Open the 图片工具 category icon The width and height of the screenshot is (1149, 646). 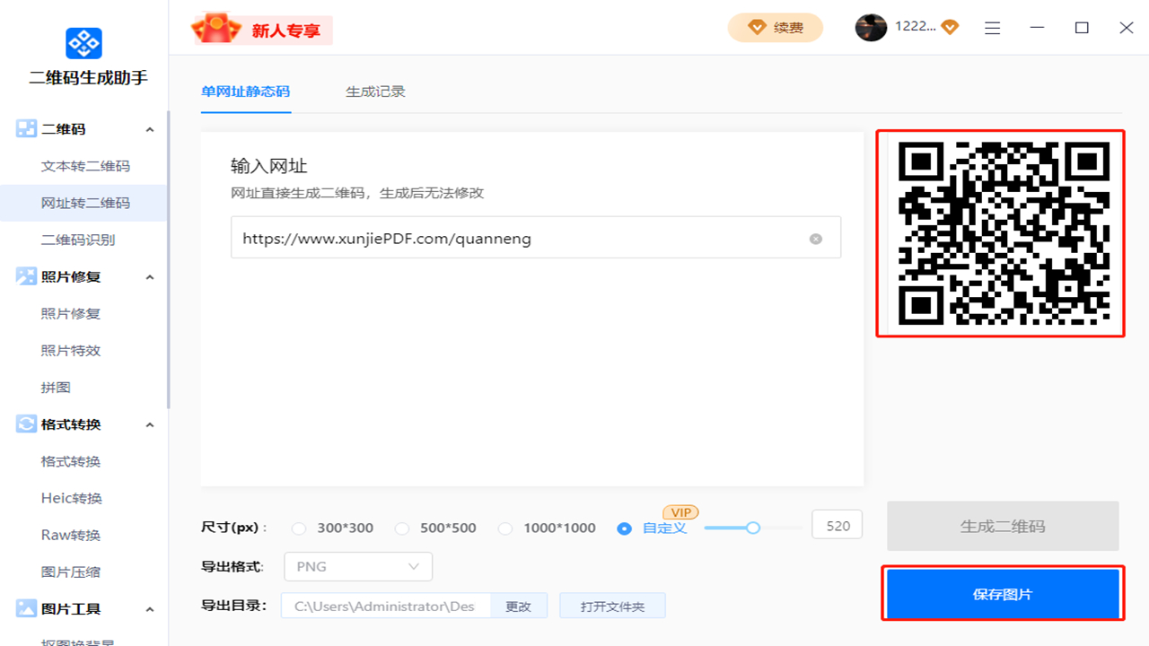point(25,608)
